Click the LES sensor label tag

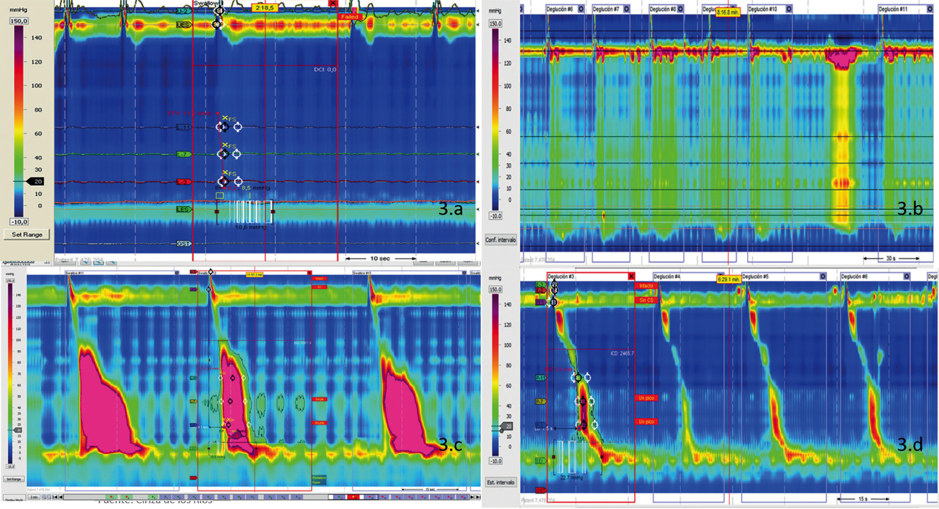pos(183,210)
